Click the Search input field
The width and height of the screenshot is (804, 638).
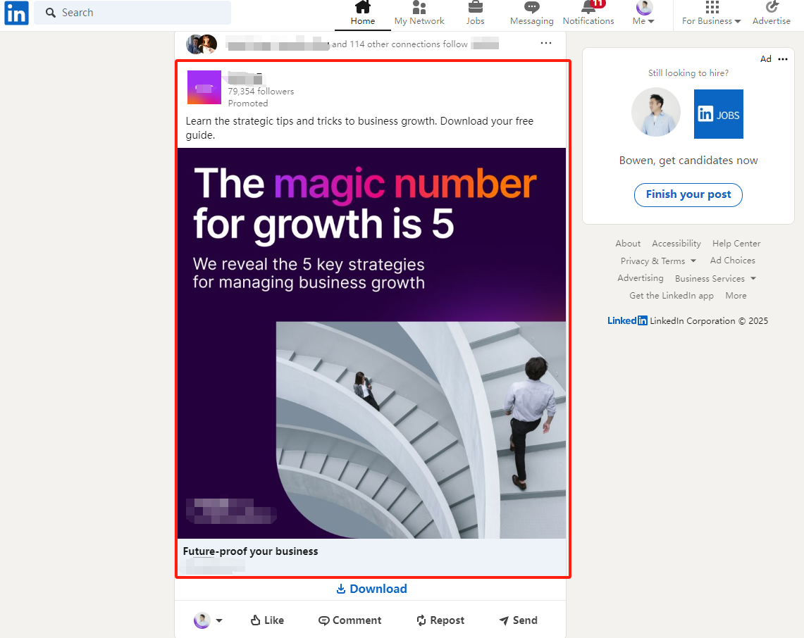[132, 13]
